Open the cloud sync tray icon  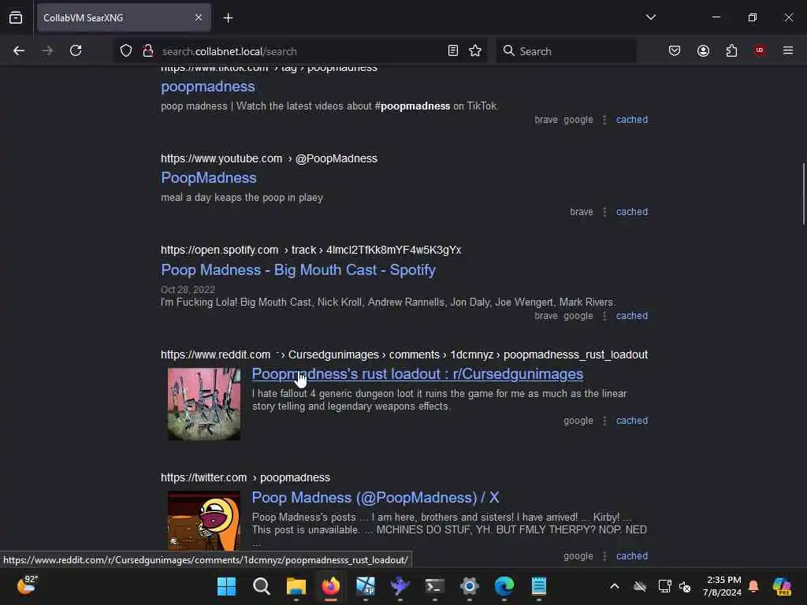[640, 586]
